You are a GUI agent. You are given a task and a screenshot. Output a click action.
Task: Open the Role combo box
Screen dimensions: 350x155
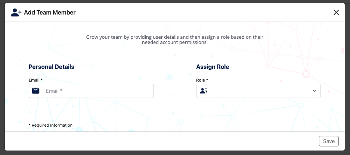click(x=258, y=91)
